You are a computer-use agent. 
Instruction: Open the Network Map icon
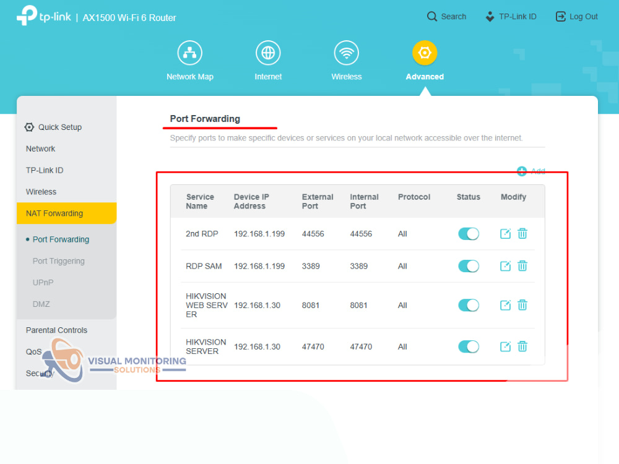click(x=189, y=53)
